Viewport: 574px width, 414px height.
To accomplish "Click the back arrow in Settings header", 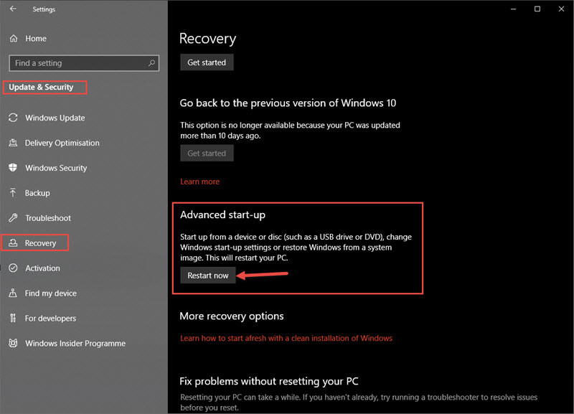I will pos(13,9).
